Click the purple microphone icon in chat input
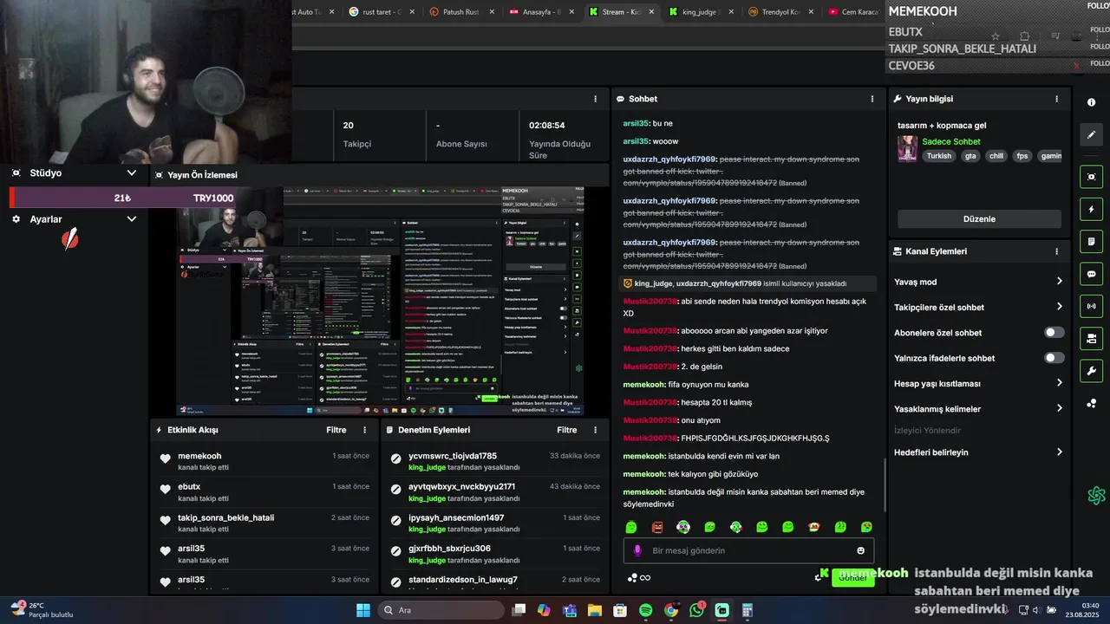Viewport: 1110px width, 624px height. 637,550
